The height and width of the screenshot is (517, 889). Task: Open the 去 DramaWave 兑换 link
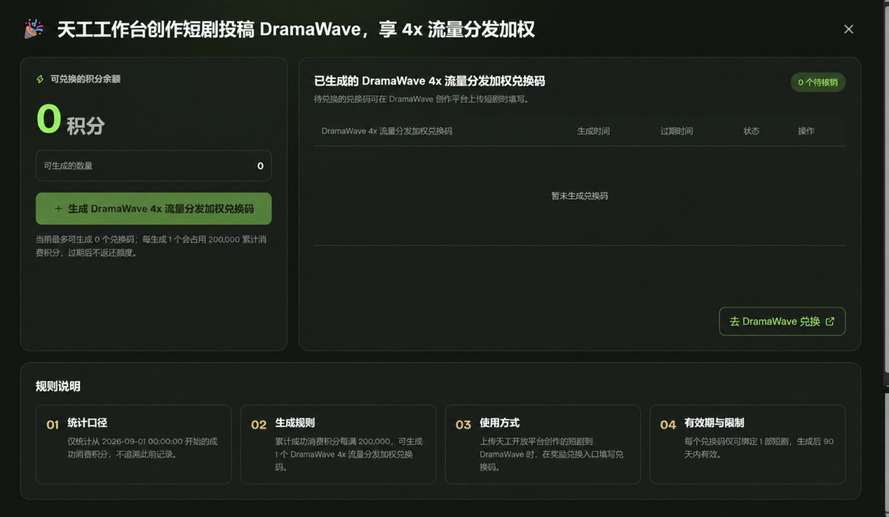(782, 321)
